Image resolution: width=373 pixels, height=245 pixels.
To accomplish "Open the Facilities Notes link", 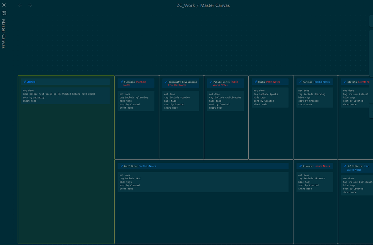I will 147,166.
